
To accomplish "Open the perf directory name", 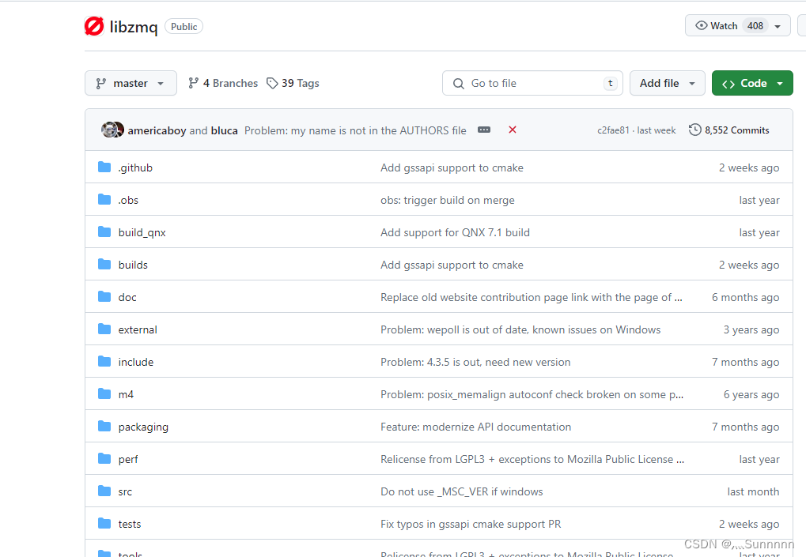I will pos(128,460).
